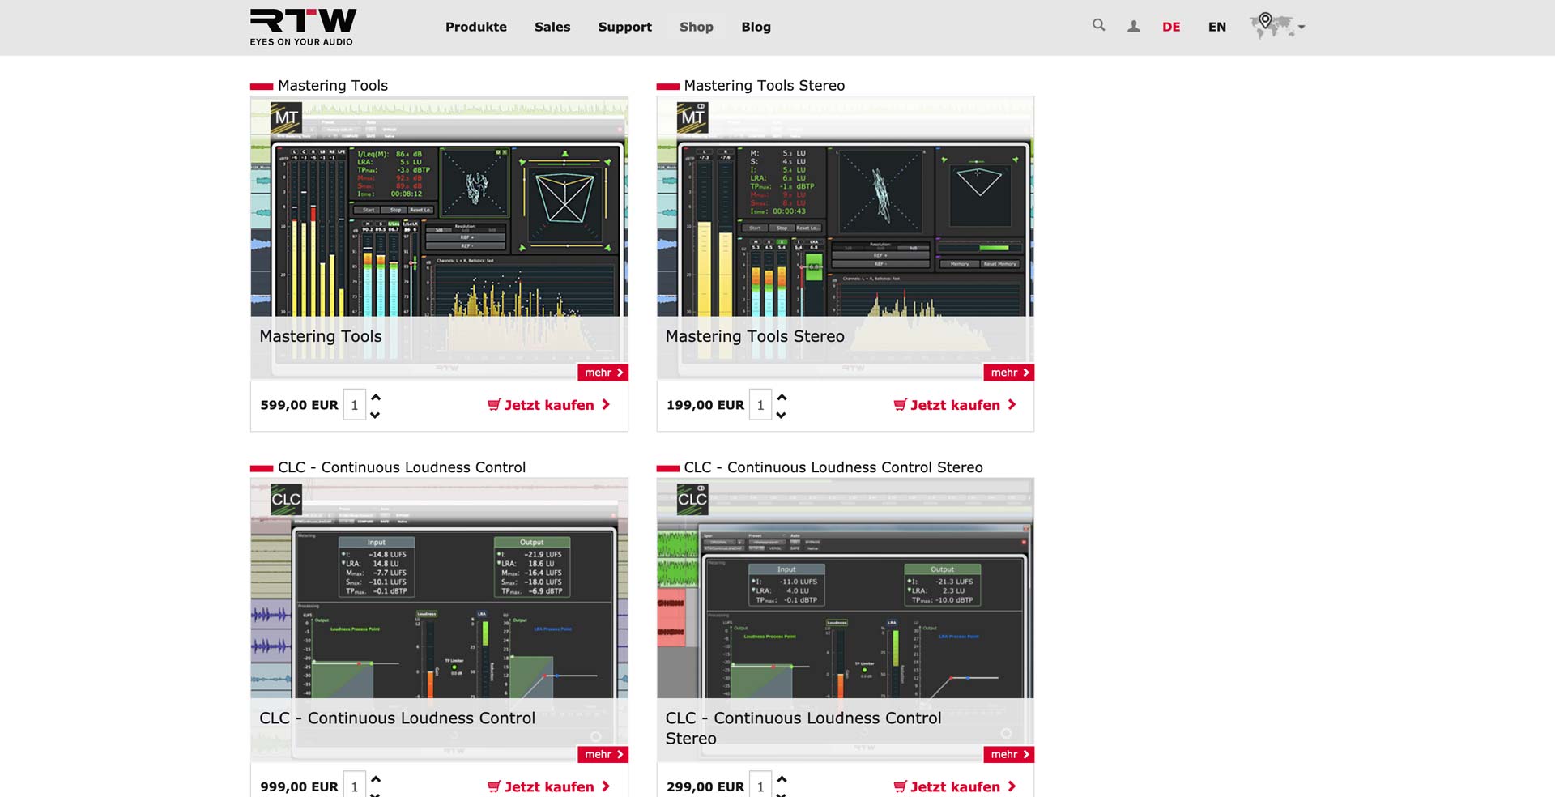Decrease quantity for Mastering Tools Stereo
The image size is (1555, 797).
(781, 415)
